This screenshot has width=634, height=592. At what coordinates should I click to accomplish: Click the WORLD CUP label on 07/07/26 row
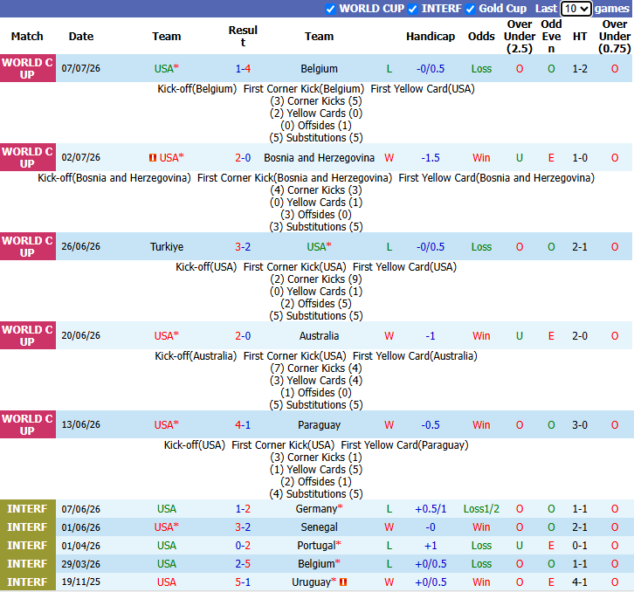[27, 69]
